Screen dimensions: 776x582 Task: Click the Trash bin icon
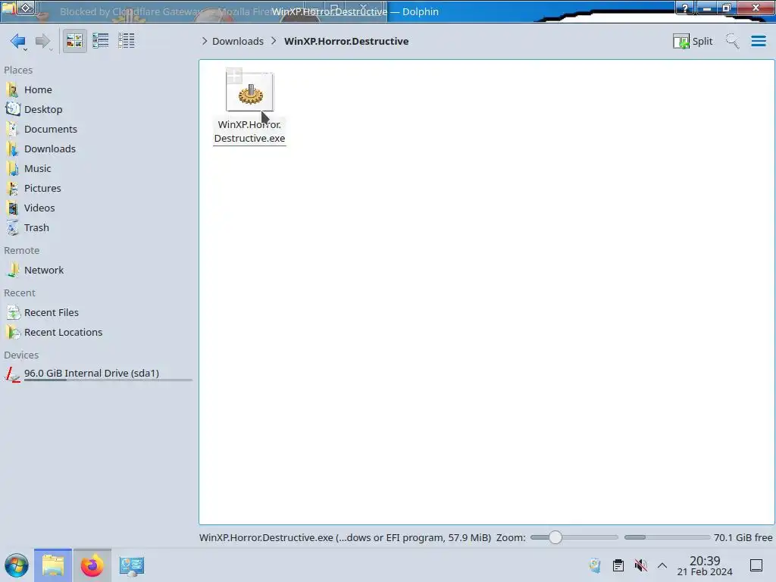point(12,228)
